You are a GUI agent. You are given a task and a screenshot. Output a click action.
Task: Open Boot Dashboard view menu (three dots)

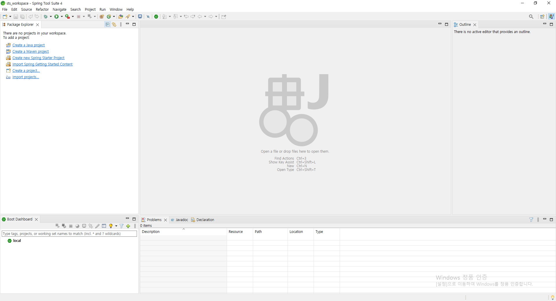tap(135, 226)
